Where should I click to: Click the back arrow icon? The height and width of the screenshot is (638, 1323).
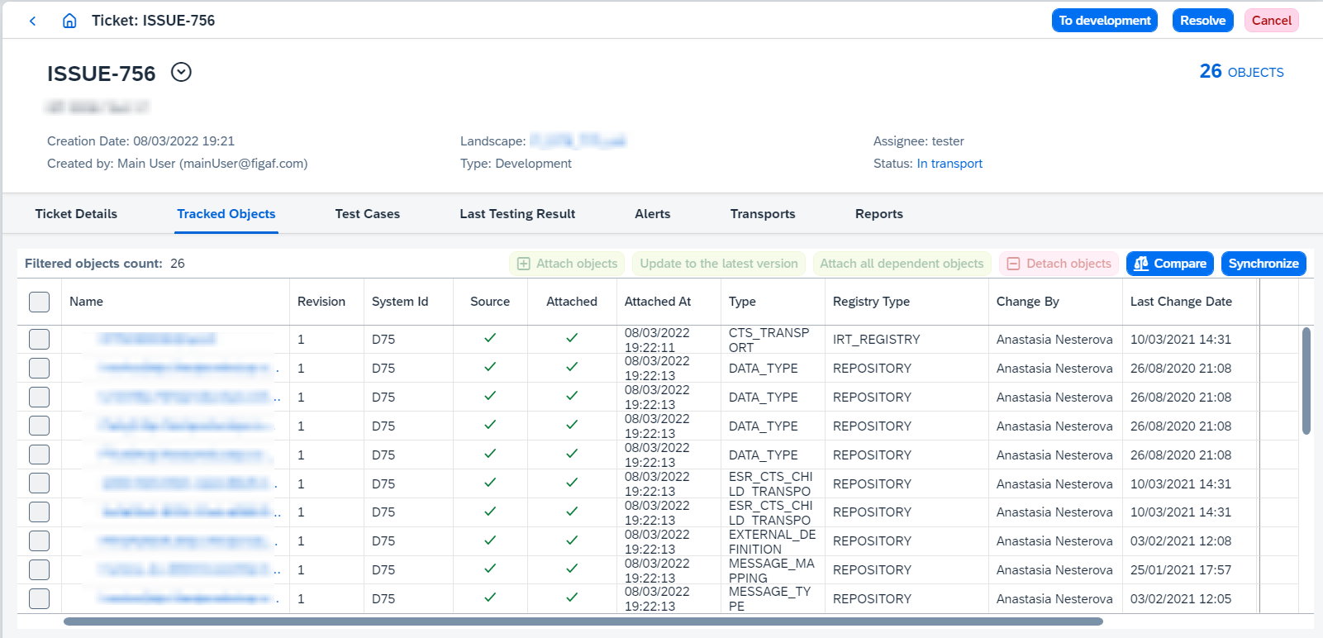click(x=33, y=21)
